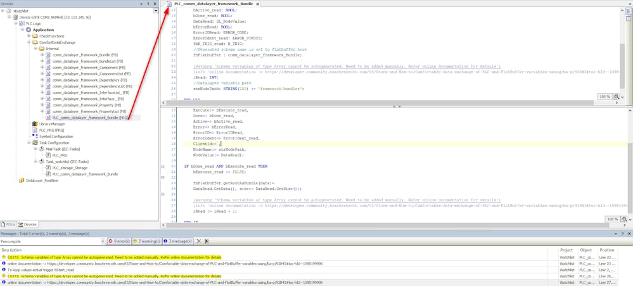This screenshot has height=297, width=633.
Task: Collapse Task_watchlist (IEC-Tasks)
Action: click(35, 161)
